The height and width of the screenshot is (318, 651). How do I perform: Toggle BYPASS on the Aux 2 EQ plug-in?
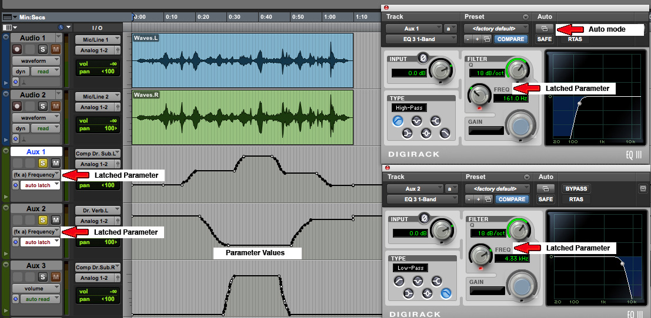click(576, 189)
